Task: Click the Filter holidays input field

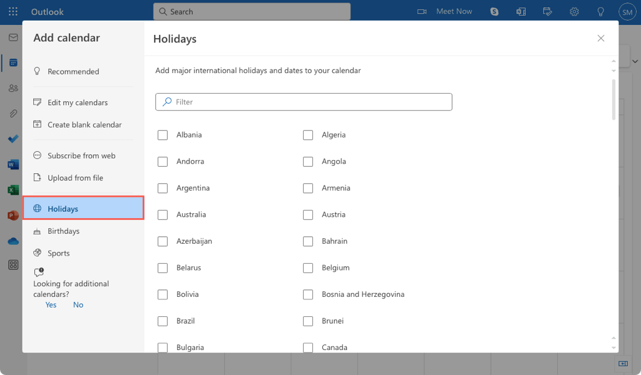Action: pyautogui.click(x=304, y=102)
